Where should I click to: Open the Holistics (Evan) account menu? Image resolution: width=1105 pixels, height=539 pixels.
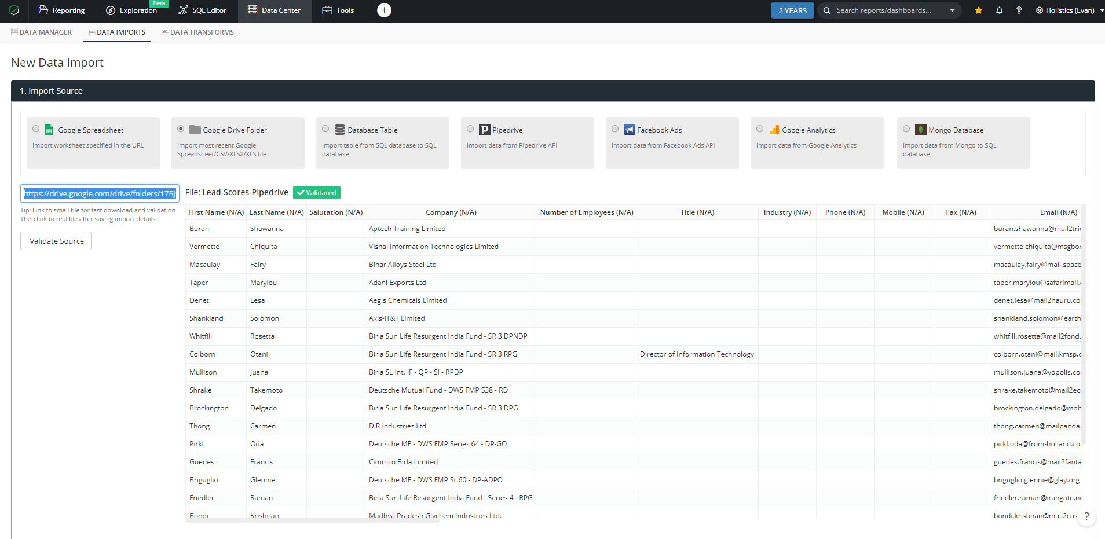pos(1070,10)
